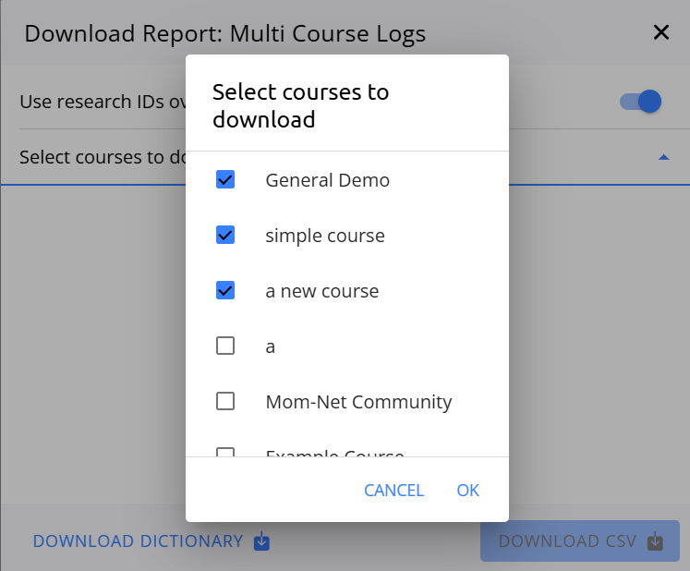690x571 pixels.
Task: Collapse the course selector via caret arrow
Action: (x=662, y=158)
